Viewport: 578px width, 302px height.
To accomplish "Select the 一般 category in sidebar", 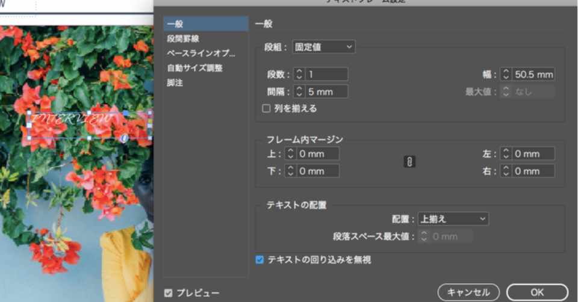I will pos(206,24).
